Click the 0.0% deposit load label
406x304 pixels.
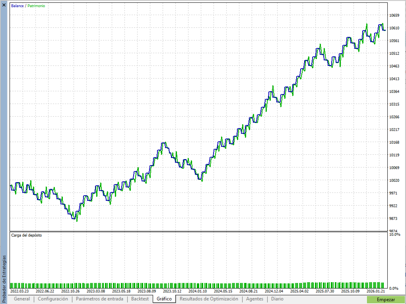click(394, 288)
